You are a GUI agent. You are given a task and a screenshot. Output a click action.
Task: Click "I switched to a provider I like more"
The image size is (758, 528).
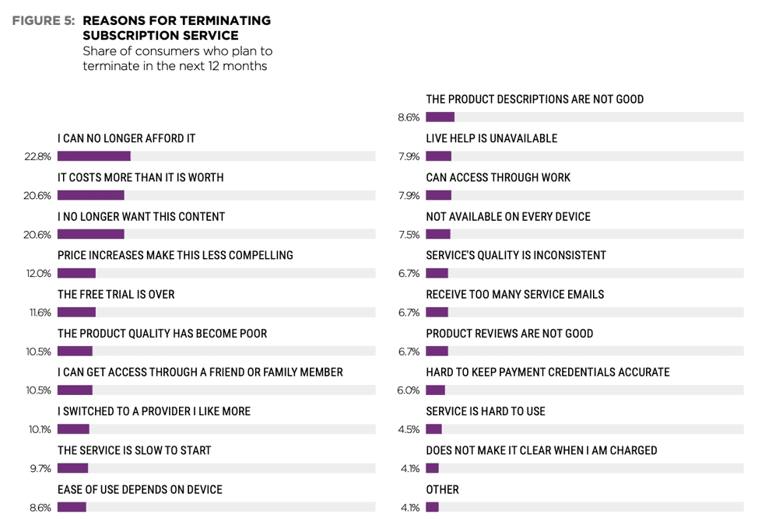click(x=154, y=411)
